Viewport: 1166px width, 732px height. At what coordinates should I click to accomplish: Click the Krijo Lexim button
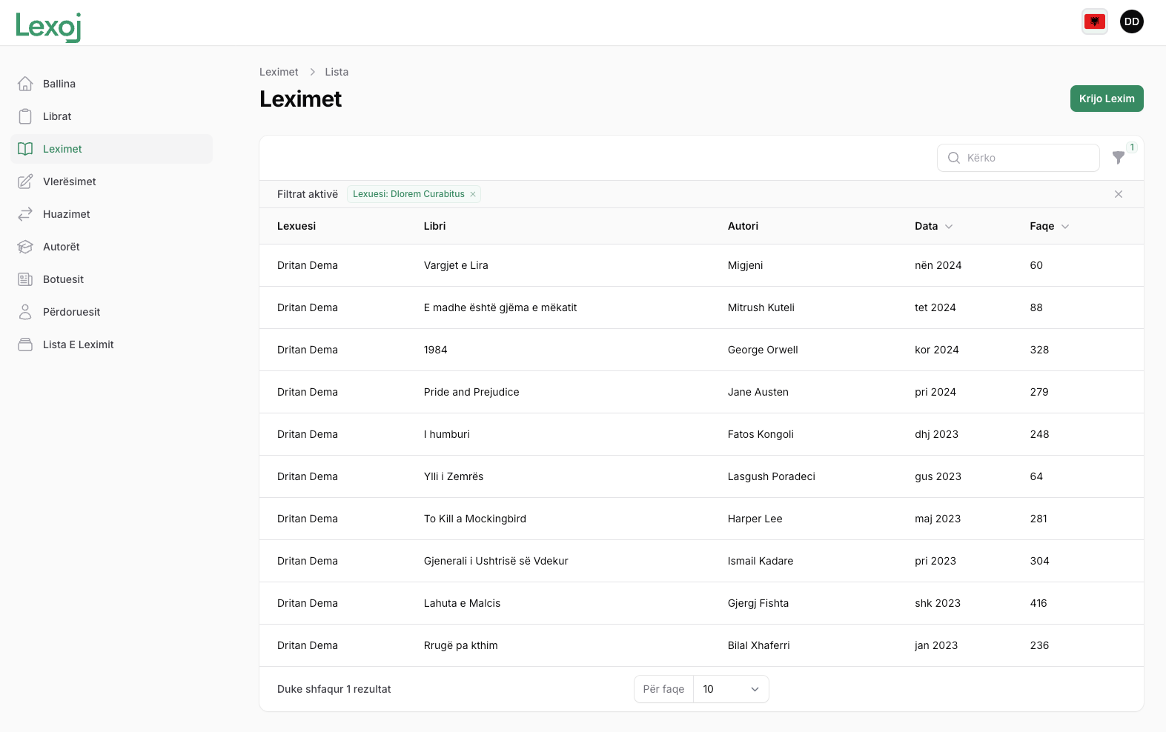(1106, 99)
